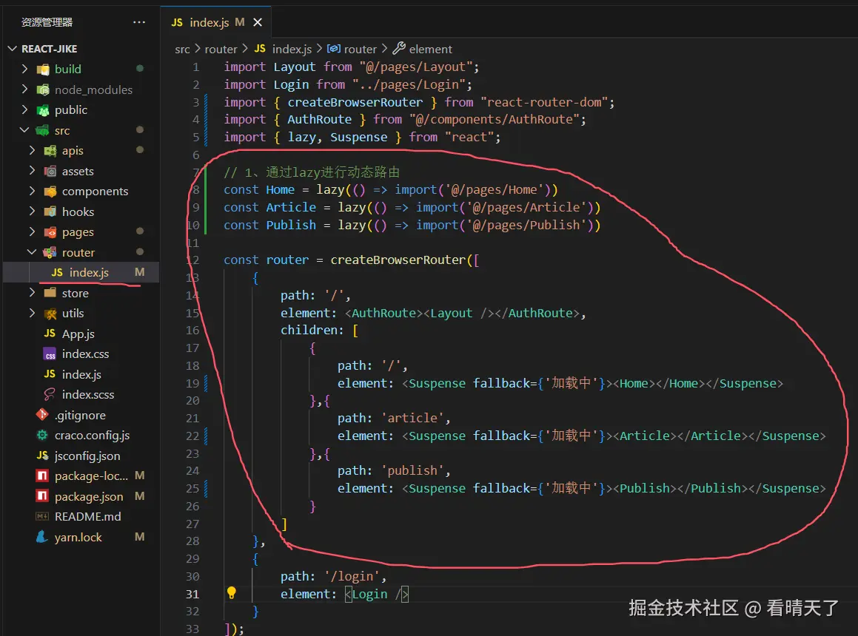
Task: Click the public folder icon
Action: point(43,110)
